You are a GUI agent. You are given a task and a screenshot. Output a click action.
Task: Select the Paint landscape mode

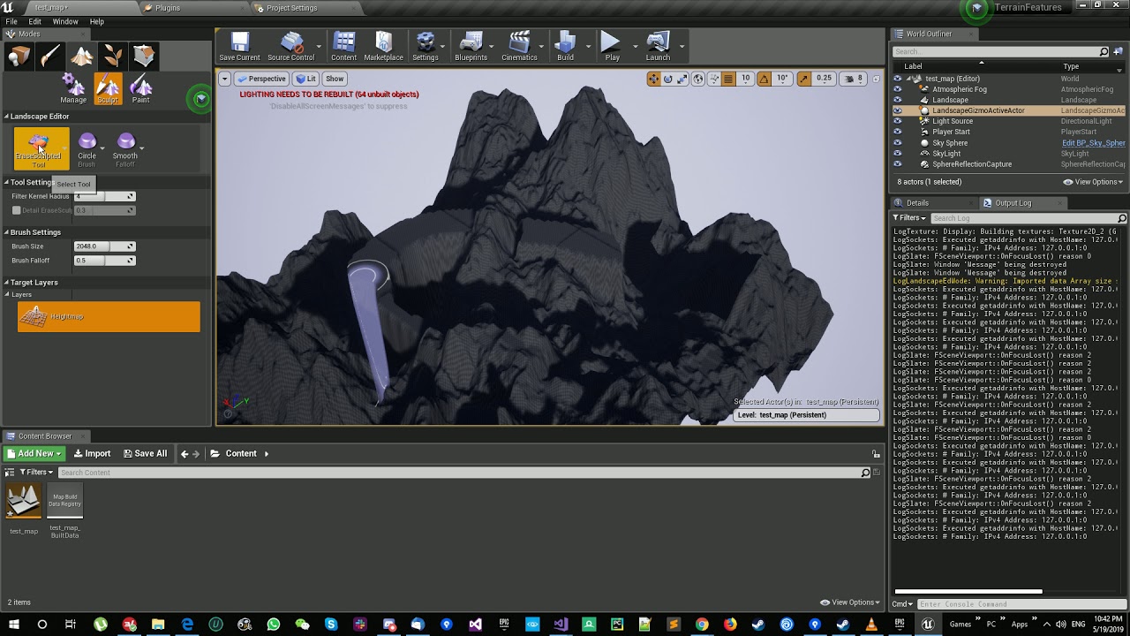coord(140,89)
